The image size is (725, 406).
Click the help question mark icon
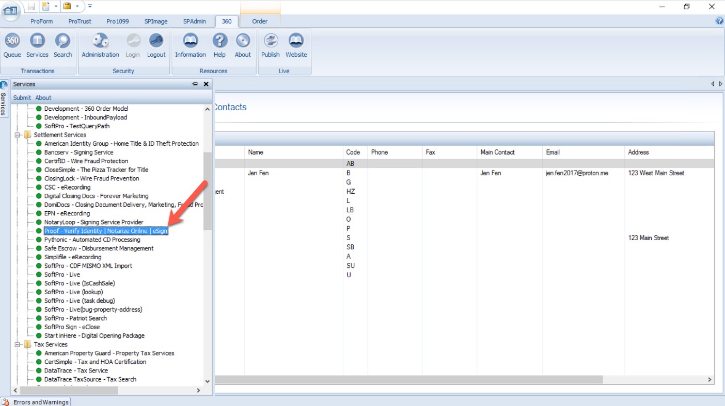[x=720, y=21]
